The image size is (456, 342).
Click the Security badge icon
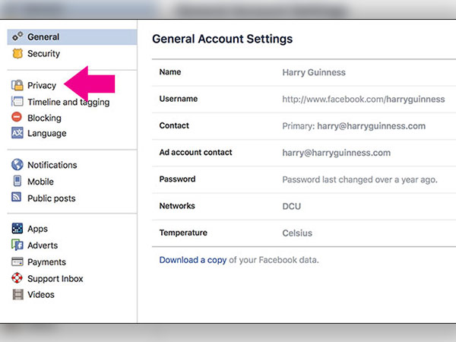pos(17,54)
